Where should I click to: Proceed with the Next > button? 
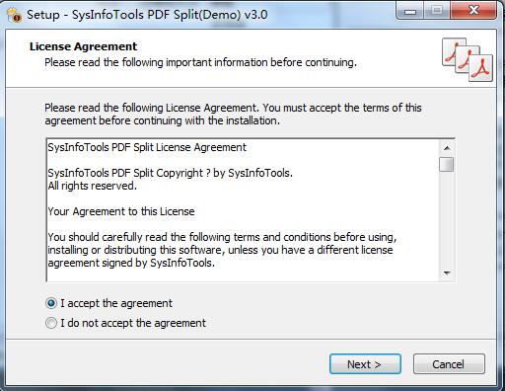(365, 364)
